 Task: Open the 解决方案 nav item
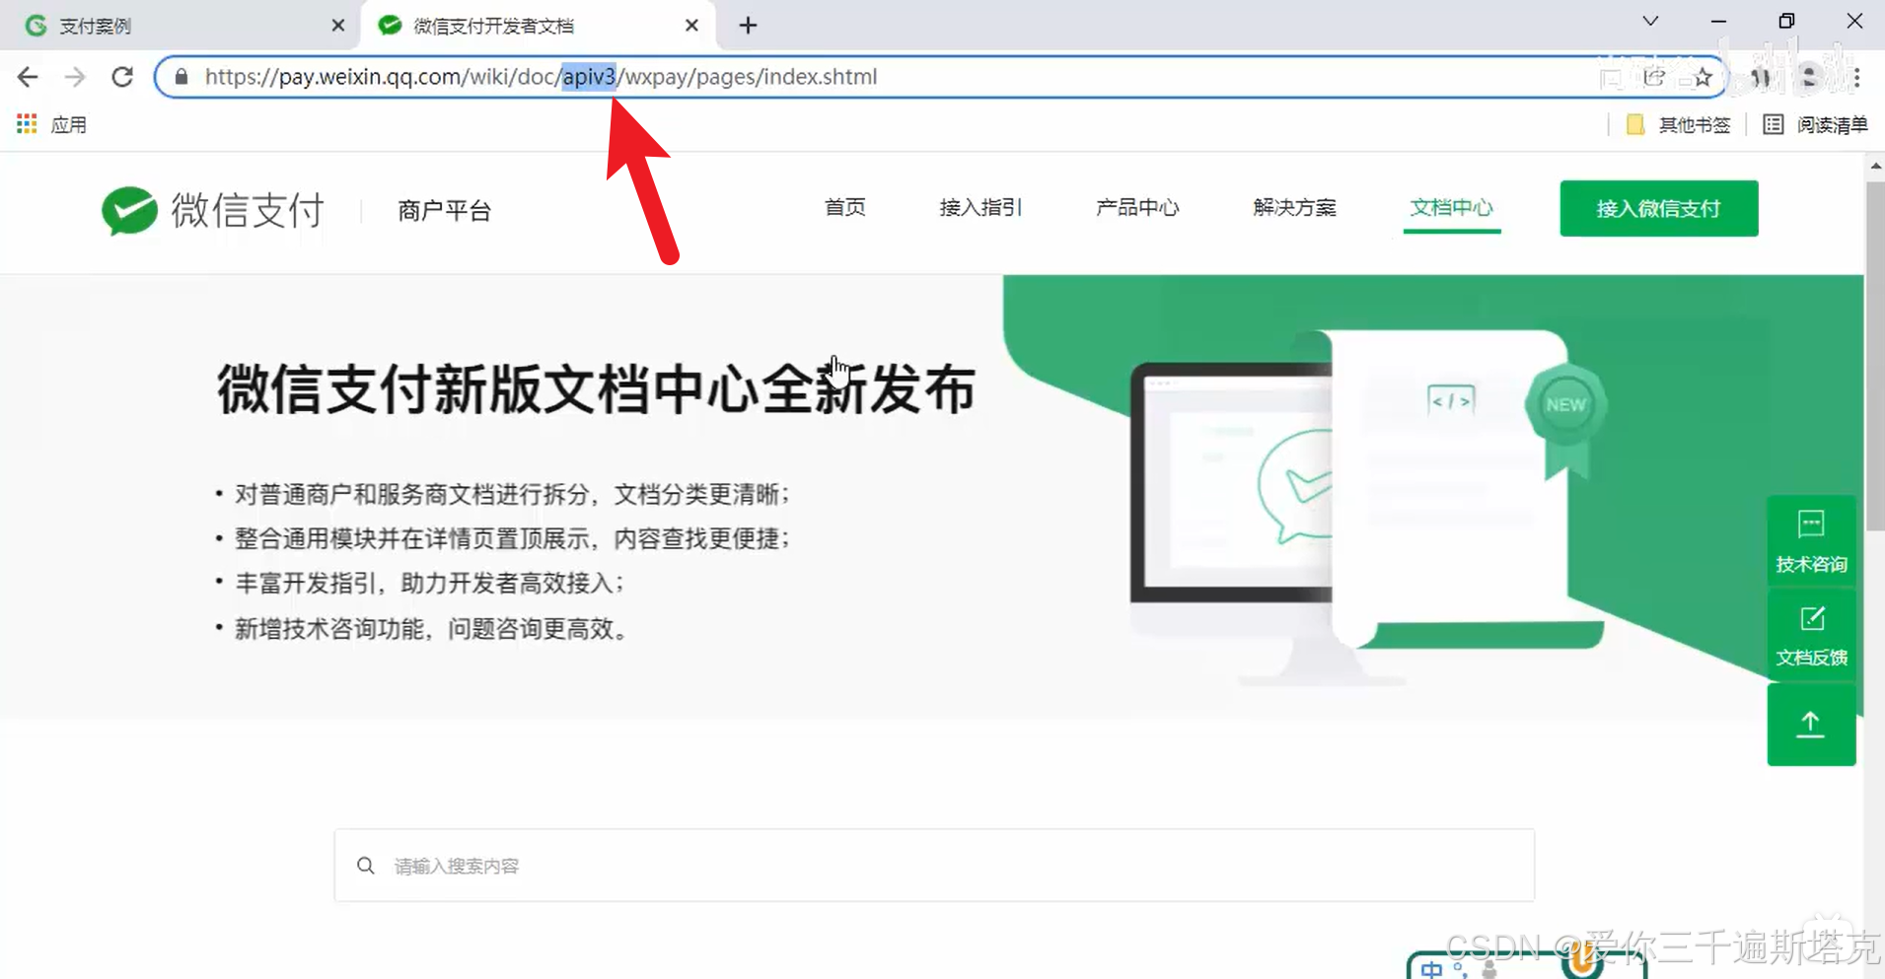1294,208
